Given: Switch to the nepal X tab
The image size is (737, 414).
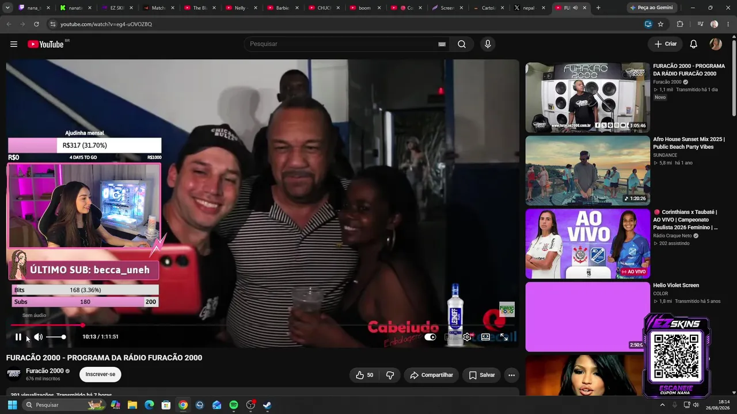Looking at the screenshot, I should [x=530, y=8].
